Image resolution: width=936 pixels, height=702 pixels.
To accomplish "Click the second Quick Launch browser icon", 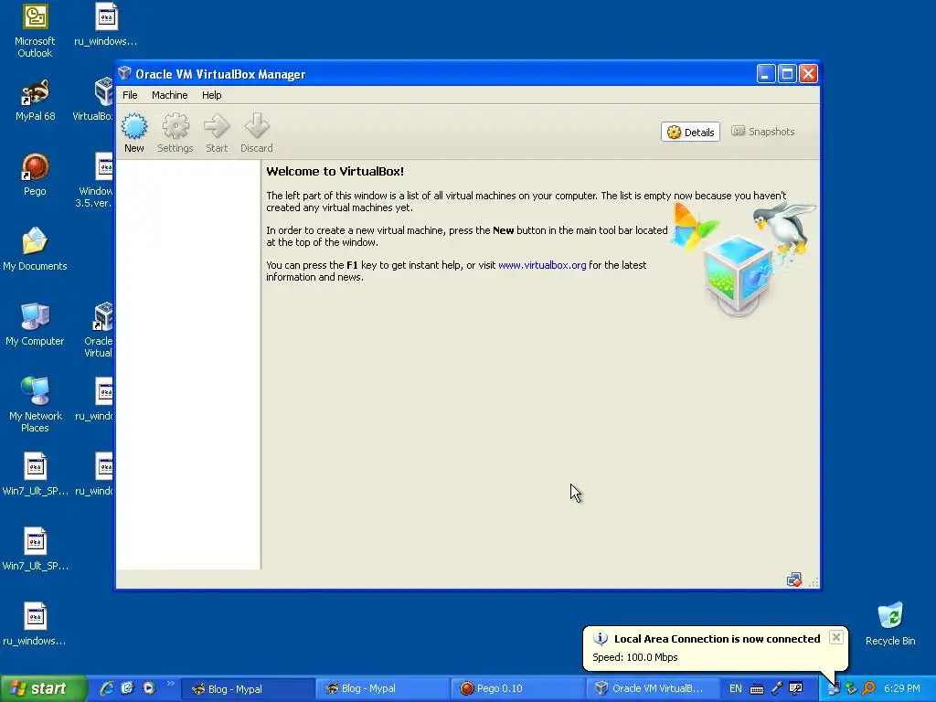I will (x=128, y=688).
